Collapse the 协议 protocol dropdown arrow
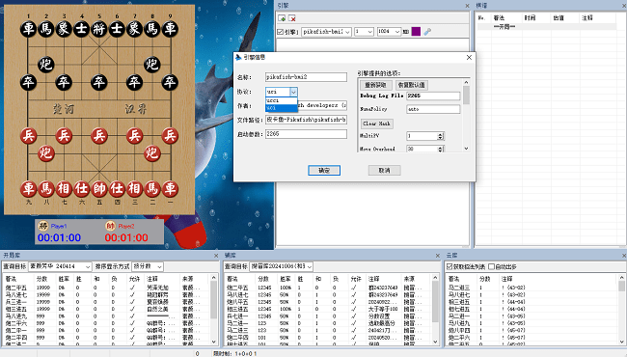This screenshot has height=357, width=627. (x=293, y=92)
